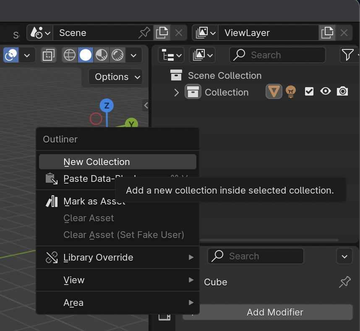The width and height of the screenshot is (360, 331).
Task: Click the Z axis gizmo
Action: click(107, 106)
